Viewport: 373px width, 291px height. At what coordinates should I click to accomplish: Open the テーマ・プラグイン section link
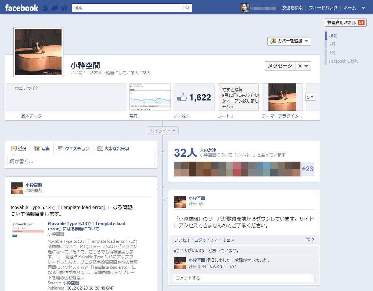(281, 116)
